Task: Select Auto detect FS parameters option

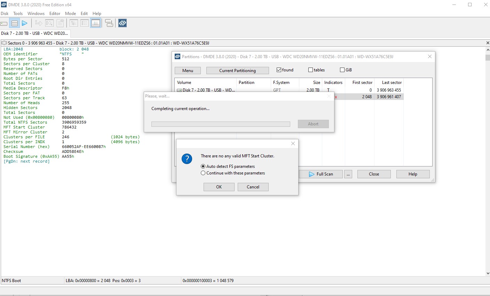Action: (x=203, y=166)
